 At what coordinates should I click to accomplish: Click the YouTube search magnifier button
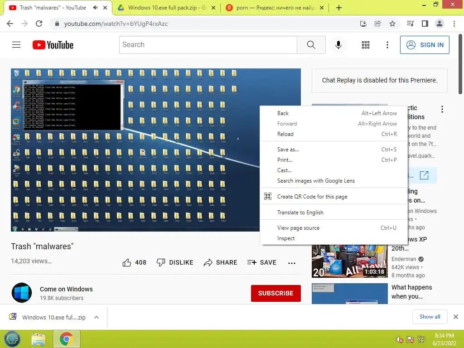(311, 45)
